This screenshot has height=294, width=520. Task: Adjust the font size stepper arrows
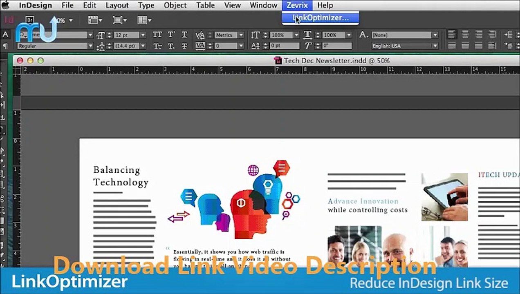[x=109, y=35]
